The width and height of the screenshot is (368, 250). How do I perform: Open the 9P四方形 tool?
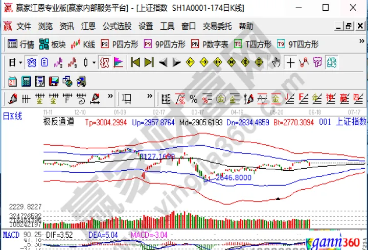(x=165, y=44)
